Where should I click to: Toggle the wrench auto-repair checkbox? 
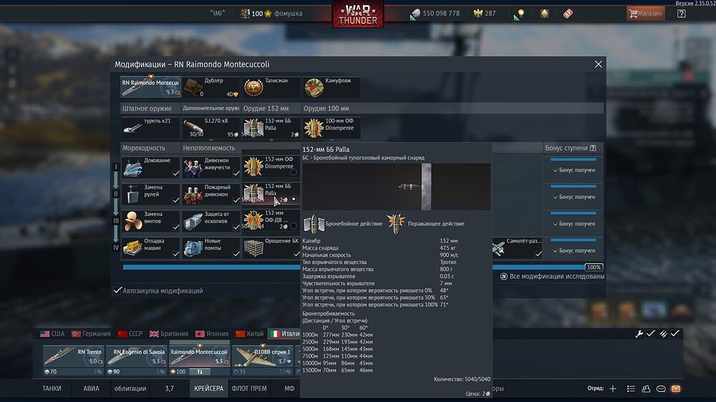coord(650,334)
